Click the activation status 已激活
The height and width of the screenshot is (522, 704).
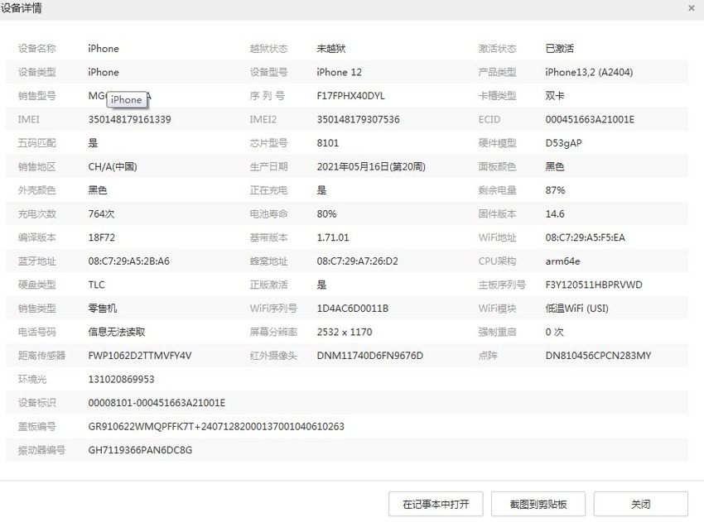pyautogui.click(x=559, y=49)
